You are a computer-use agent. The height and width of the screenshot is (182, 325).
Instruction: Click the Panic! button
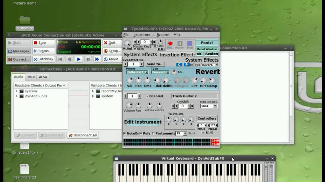tap(207, 43)
